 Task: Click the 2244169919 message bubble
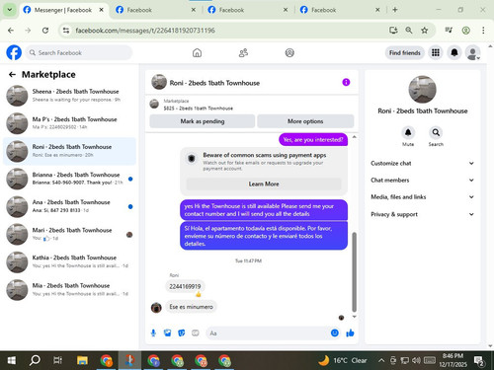coord(185,286)
